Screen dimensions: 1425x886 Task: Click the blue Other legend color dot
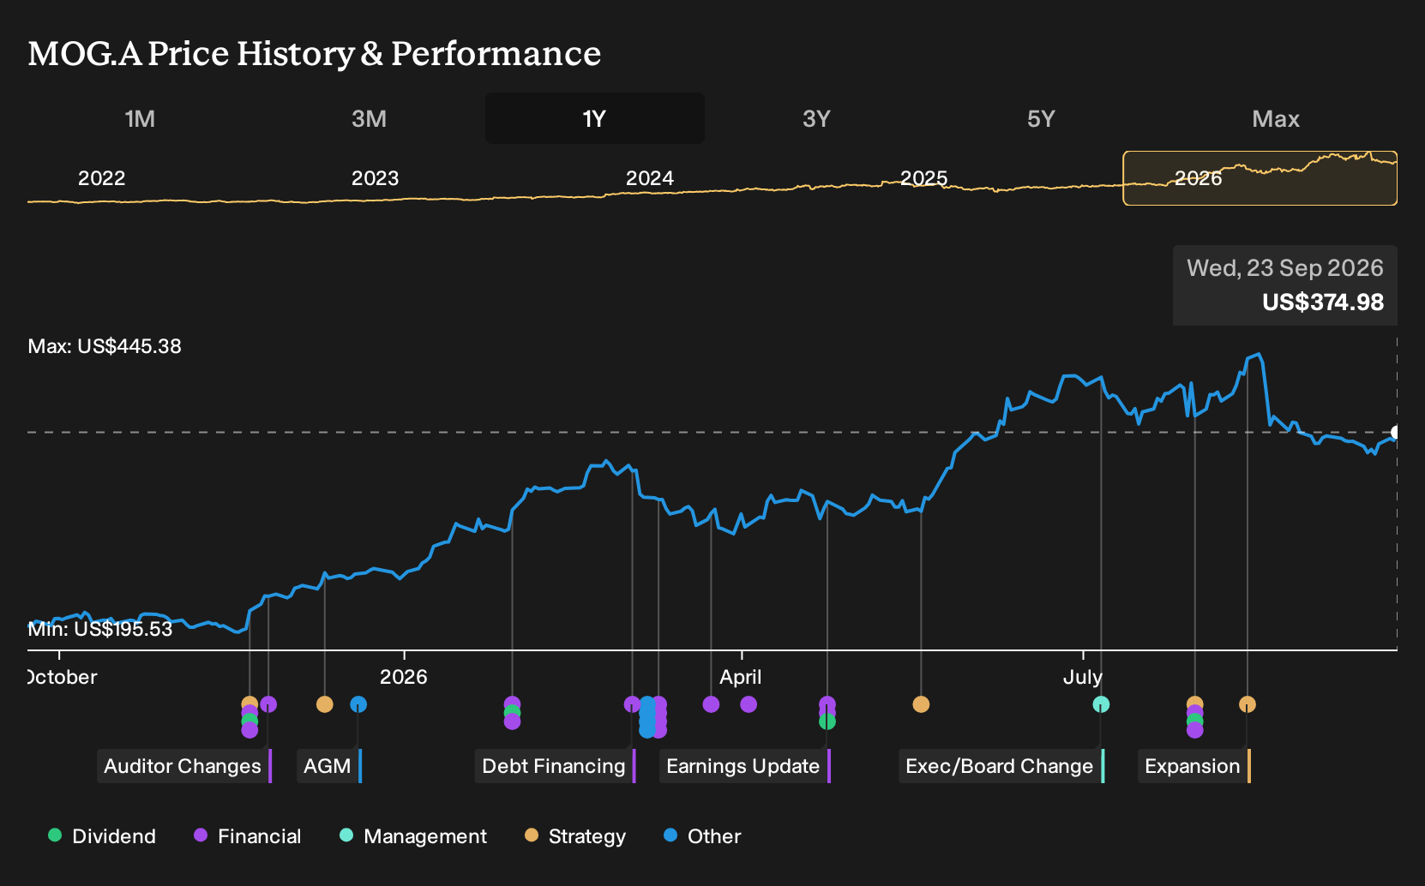point(670,835)
